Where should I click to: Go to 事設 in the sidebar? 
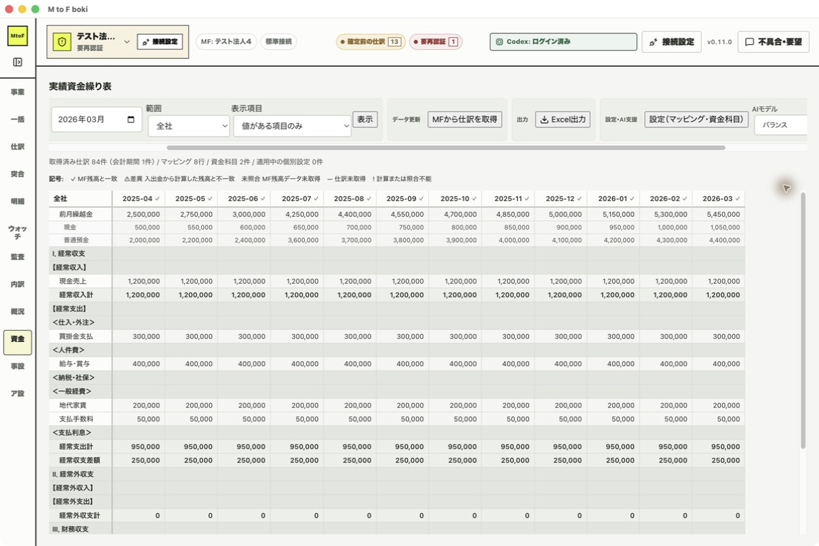coord(17,366)
